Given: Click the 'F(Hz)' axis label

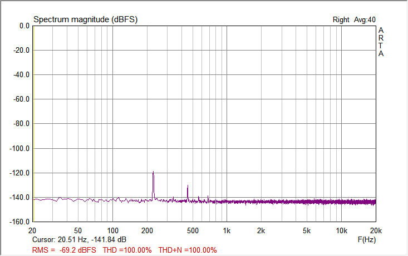Looking at the screenshot, I should point(367,239).
